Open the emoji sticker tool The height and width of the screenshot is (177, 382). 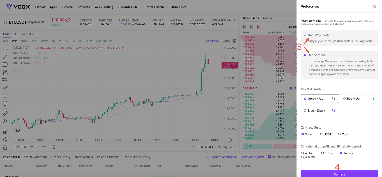tap(5, 103)
